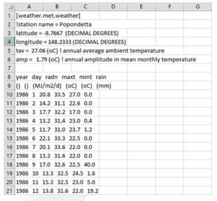
Task: Select column B header
Action: pyautogui.click(x=57, y=7)
